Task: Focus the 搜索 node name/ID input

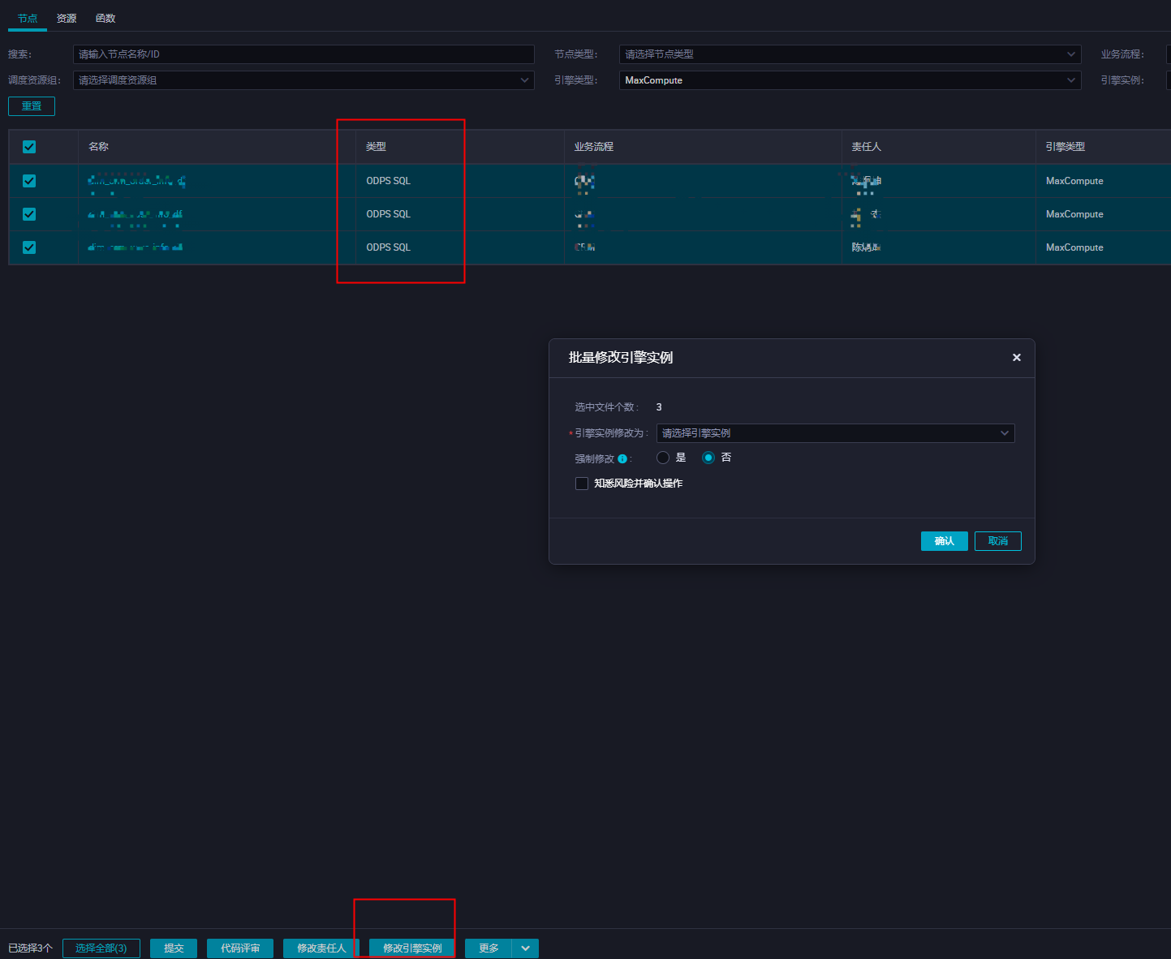Action: tap(304, 54)
